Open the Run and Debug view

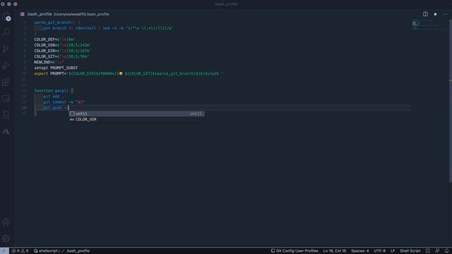click(6, 66)
